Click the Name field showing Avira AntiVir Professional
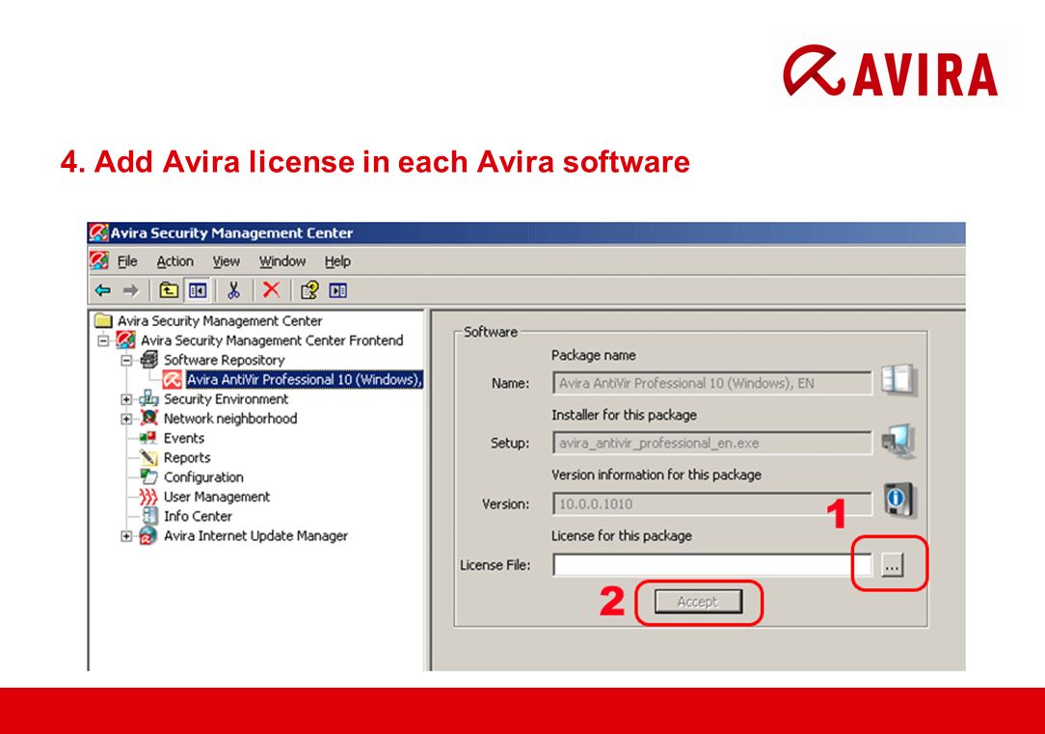 (x=711, y=383)
